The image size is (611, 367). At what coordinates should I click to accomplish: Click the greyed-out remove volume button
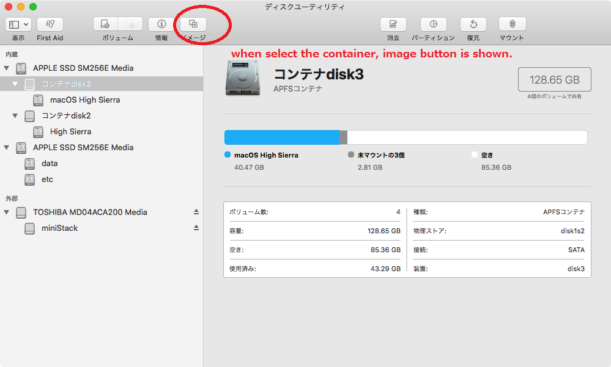point(130,24)
